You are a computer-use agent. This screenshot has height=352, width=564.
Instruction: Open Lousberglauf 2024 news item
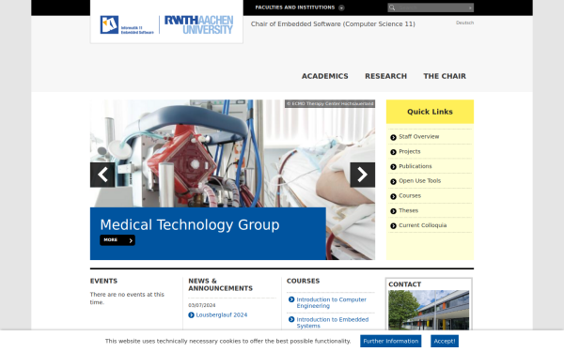click(222, 315)
